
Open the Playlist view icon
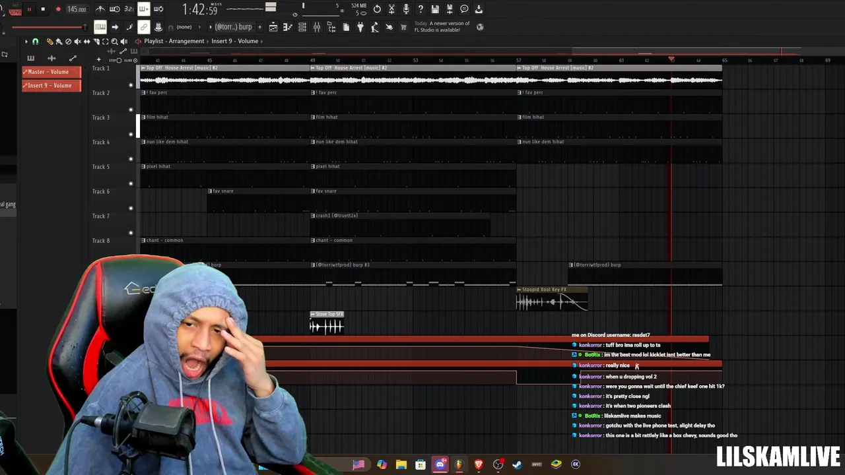click(273, 27)
